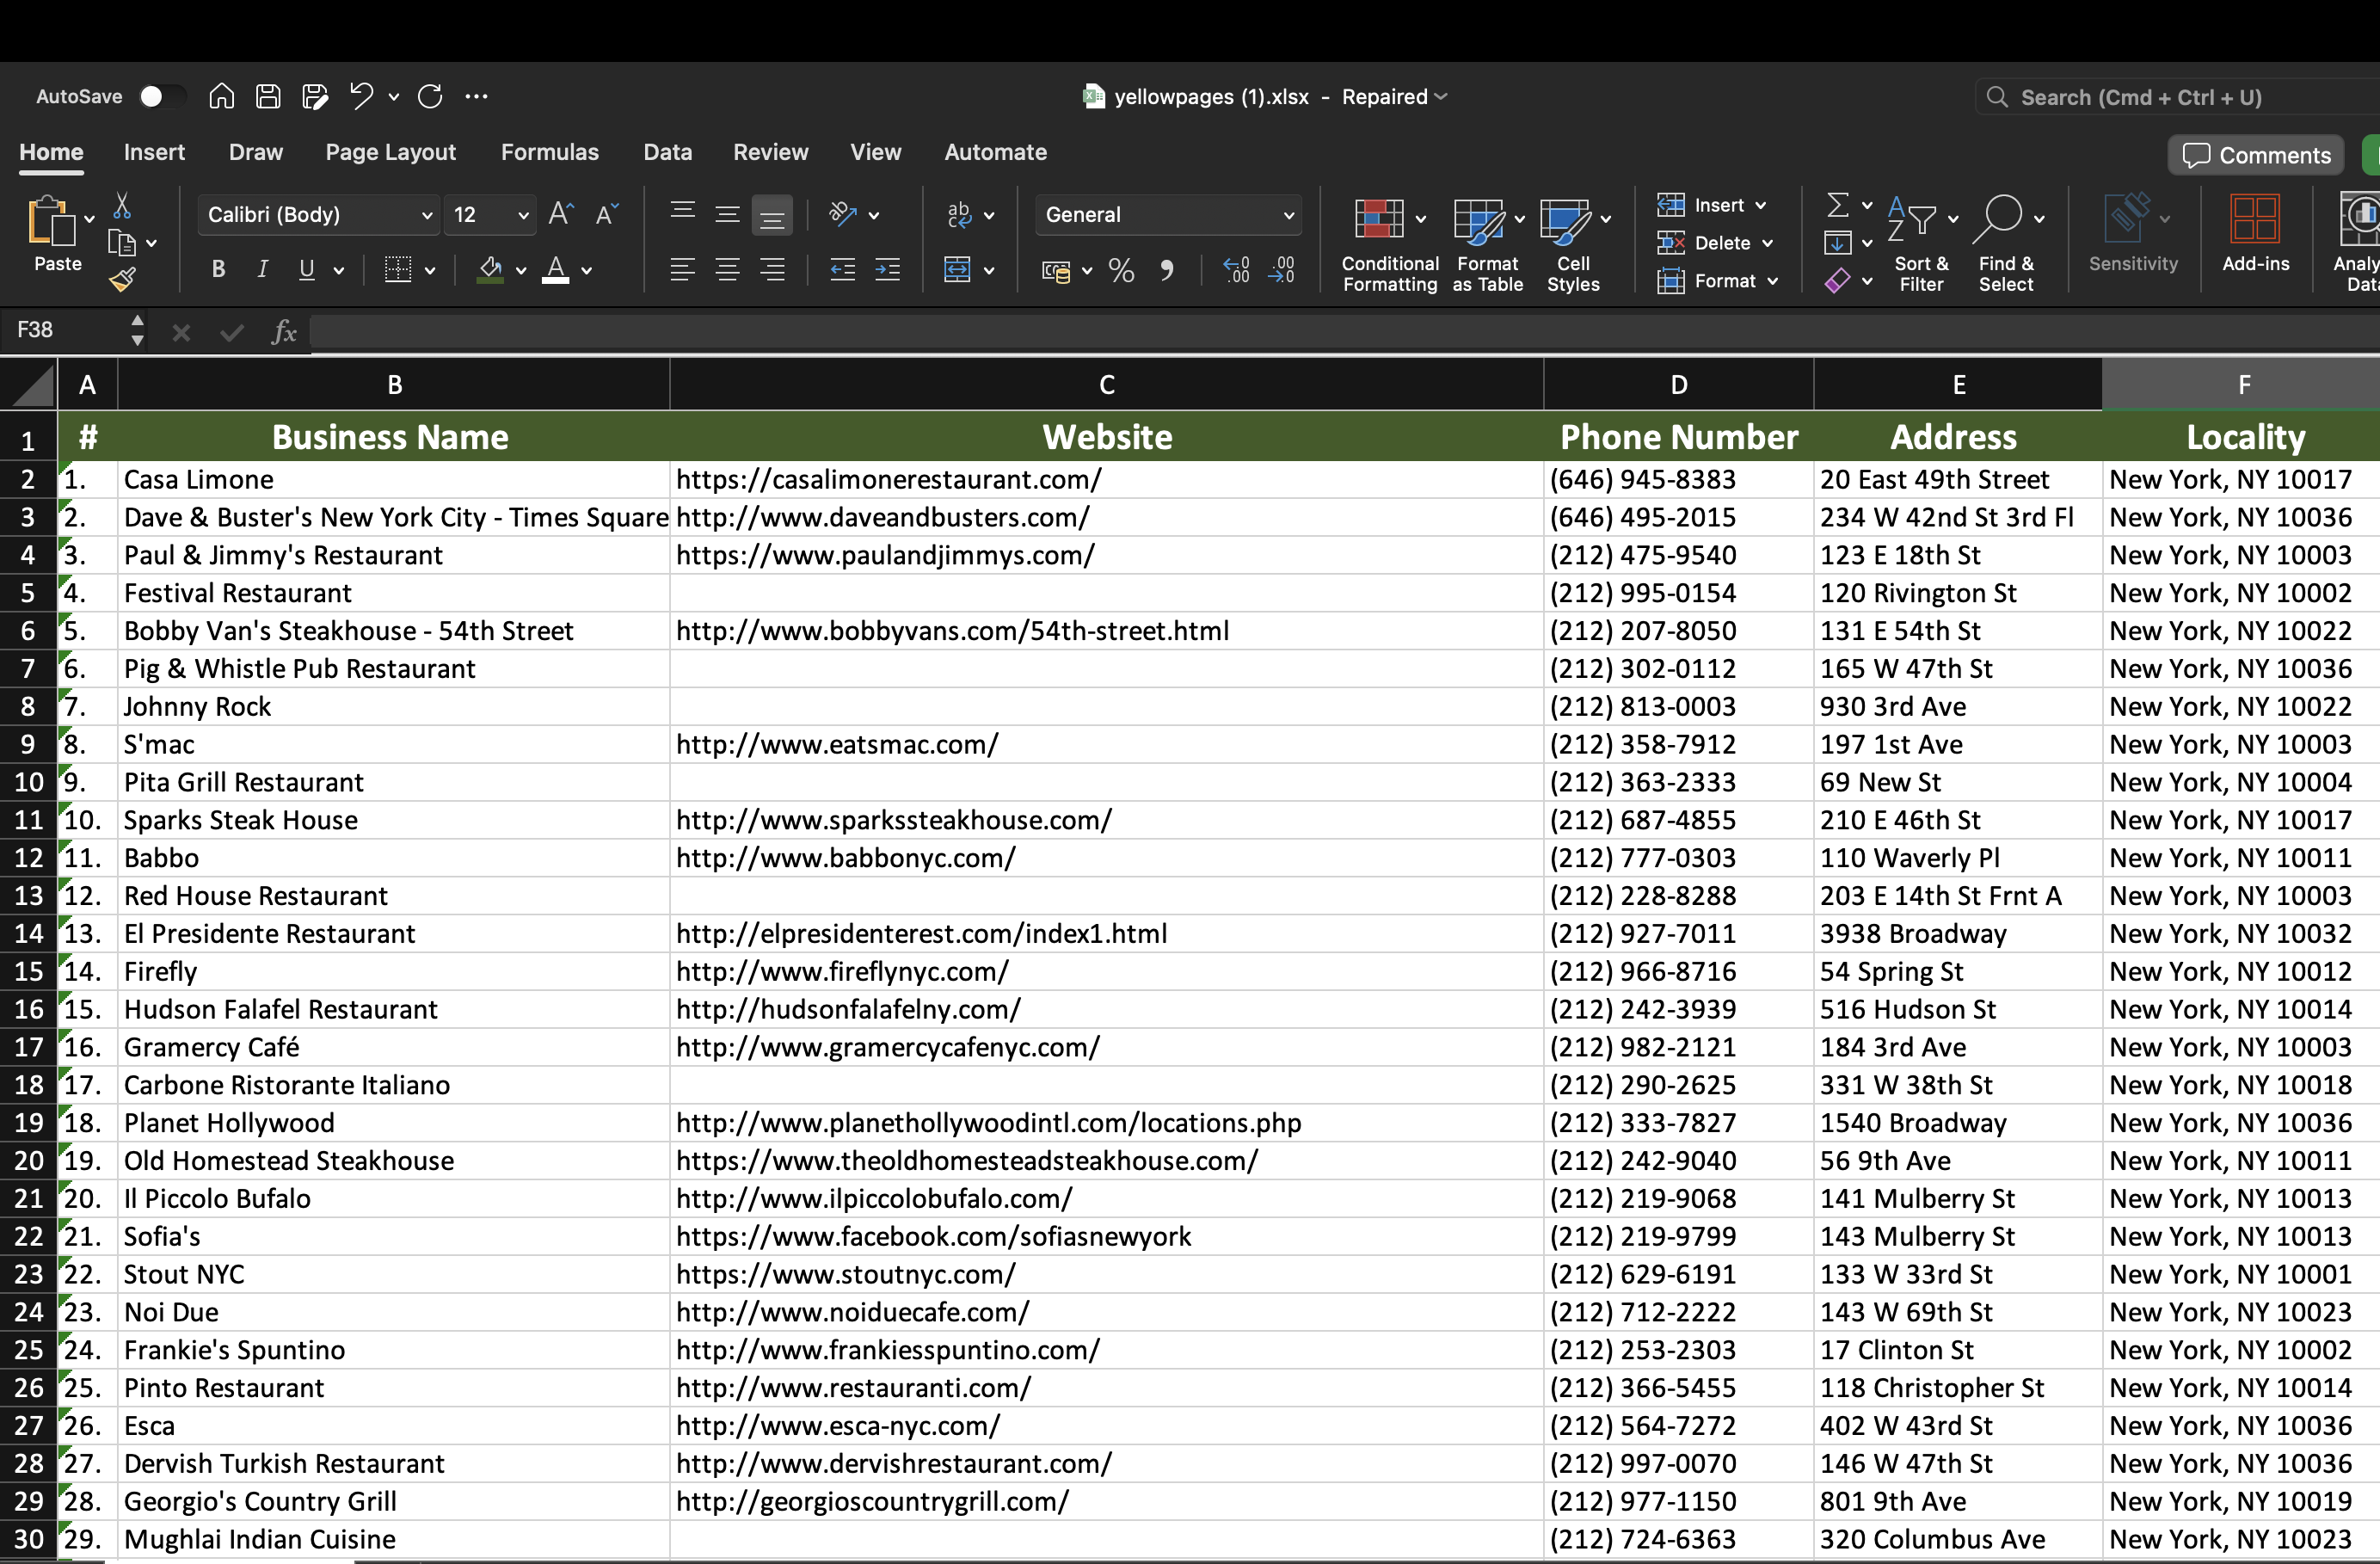Click the Comments button

[x=2256, y=155]
